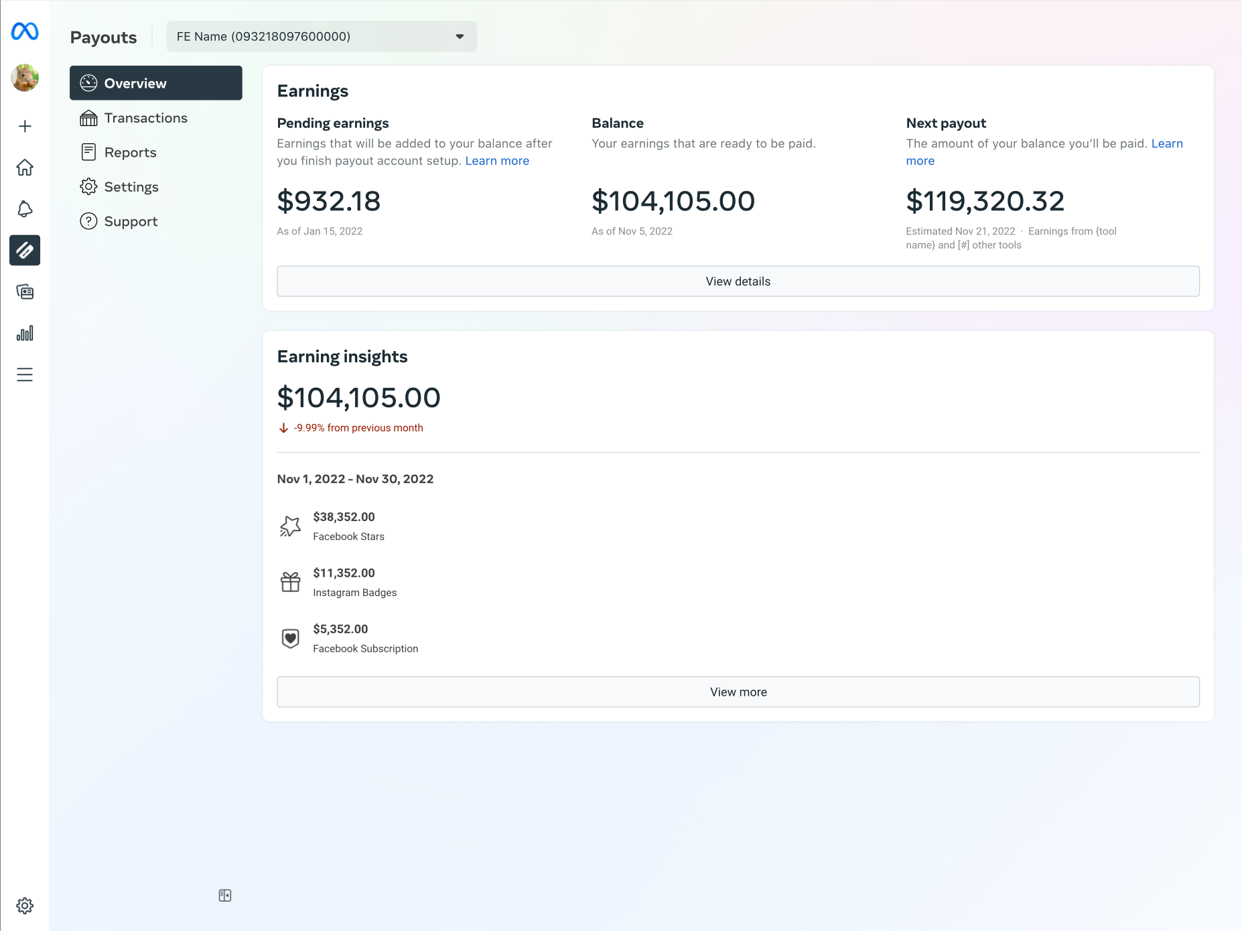Click the 'As of Jan 15, 2022' date text
This screenshot has height=931, width=1242.
tap(320, 231)
